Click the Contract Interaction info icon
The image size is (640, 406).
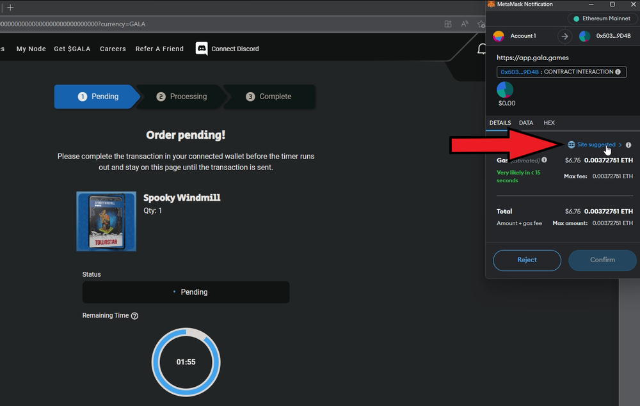618,72
